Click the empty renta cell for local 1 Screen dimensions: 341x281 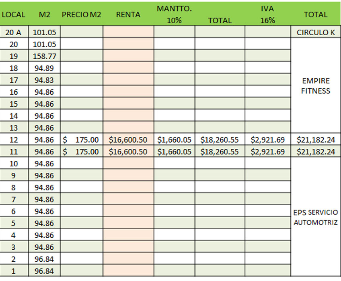[x=128, y=271]
